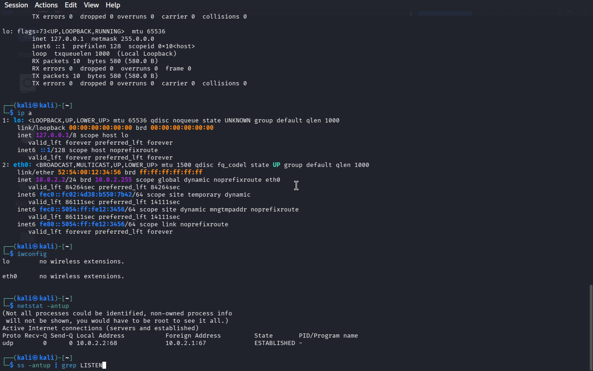Click the MAC address 52:54:00:12:34:56
Screen dimensions: 593x371
pyautogui.click(x=89, y=173)
